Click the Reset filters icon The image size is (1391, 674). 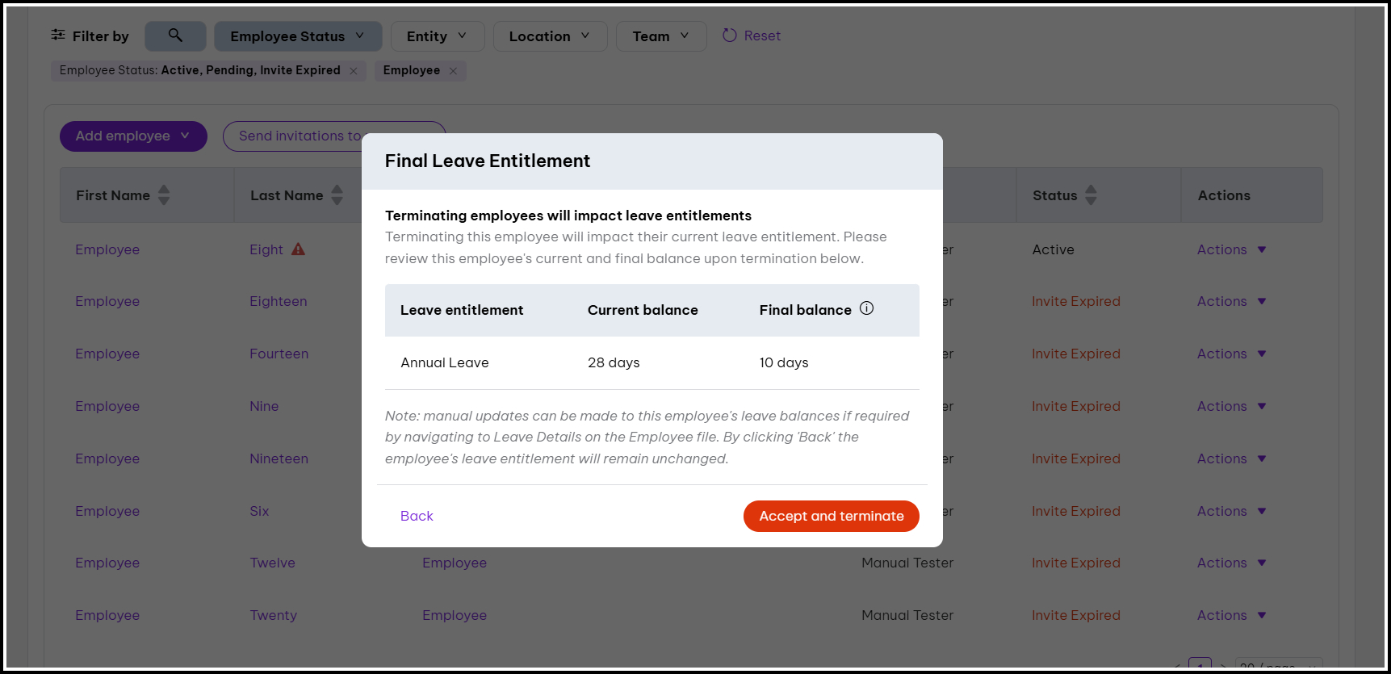pos(730,36)
